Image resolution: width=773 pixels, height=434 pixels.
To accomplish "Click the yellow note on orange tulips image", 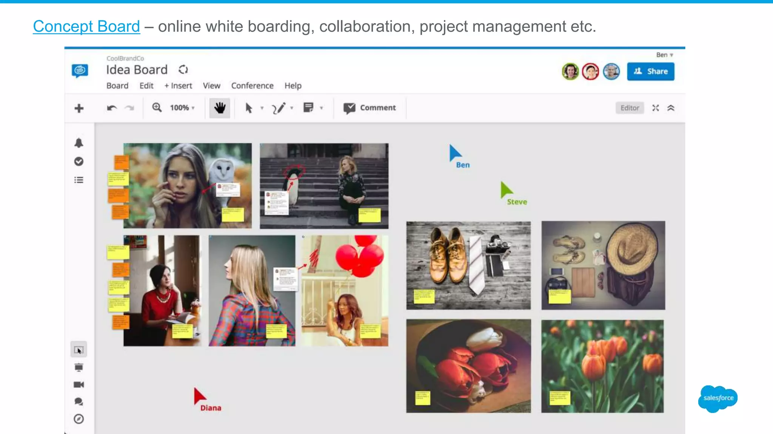I will 560,397.
